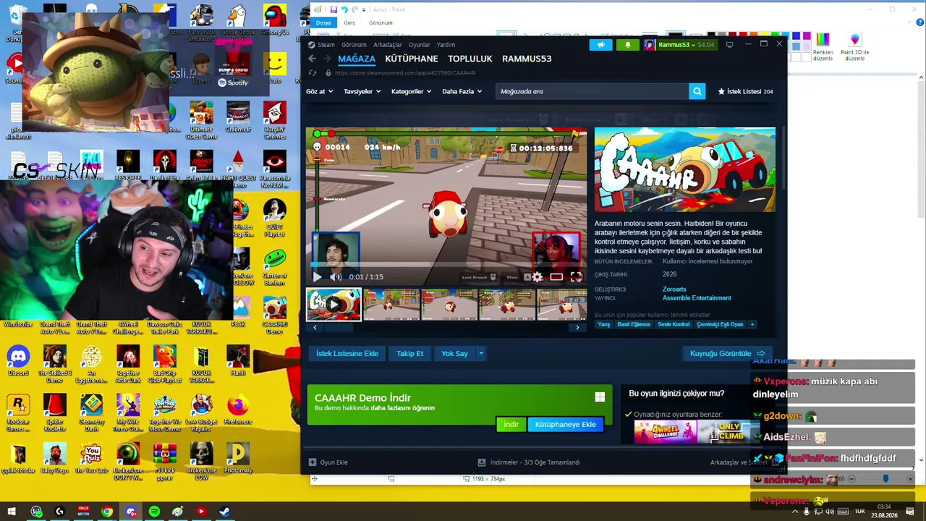Click the Takip Et button
The height and width of the screenshot is (521, 926).
coord(409,353)
